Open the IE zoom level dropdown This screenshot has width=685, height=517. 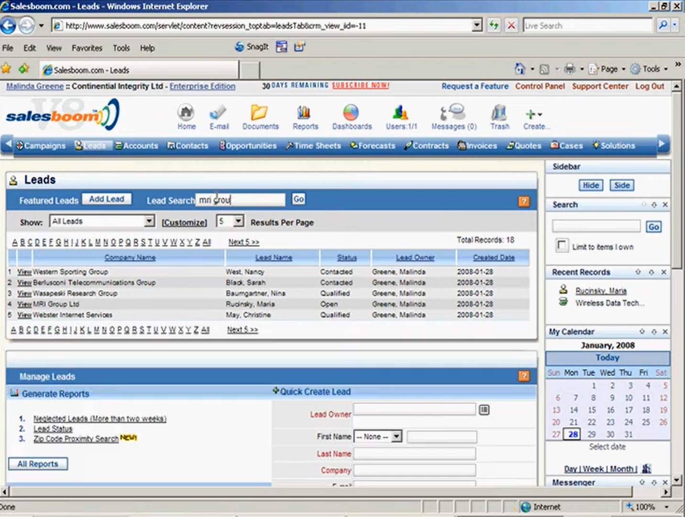pyautogui.click(x=666, y=506)
